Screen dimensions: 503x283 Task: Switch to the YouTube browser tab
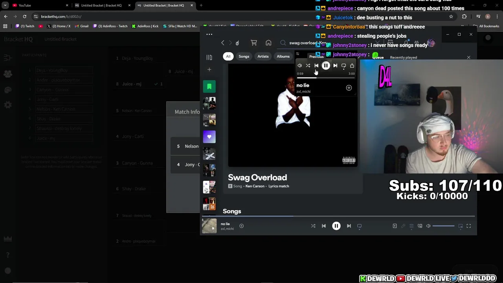(x=39, y=6)
